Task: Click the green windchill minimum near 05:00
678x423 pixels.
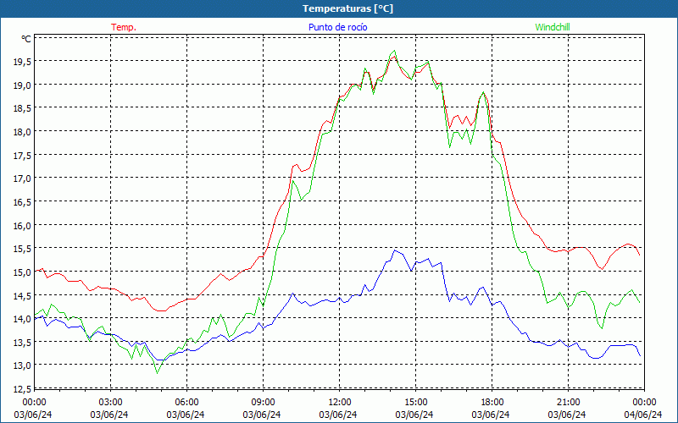Action: click(x=157, y=372)
